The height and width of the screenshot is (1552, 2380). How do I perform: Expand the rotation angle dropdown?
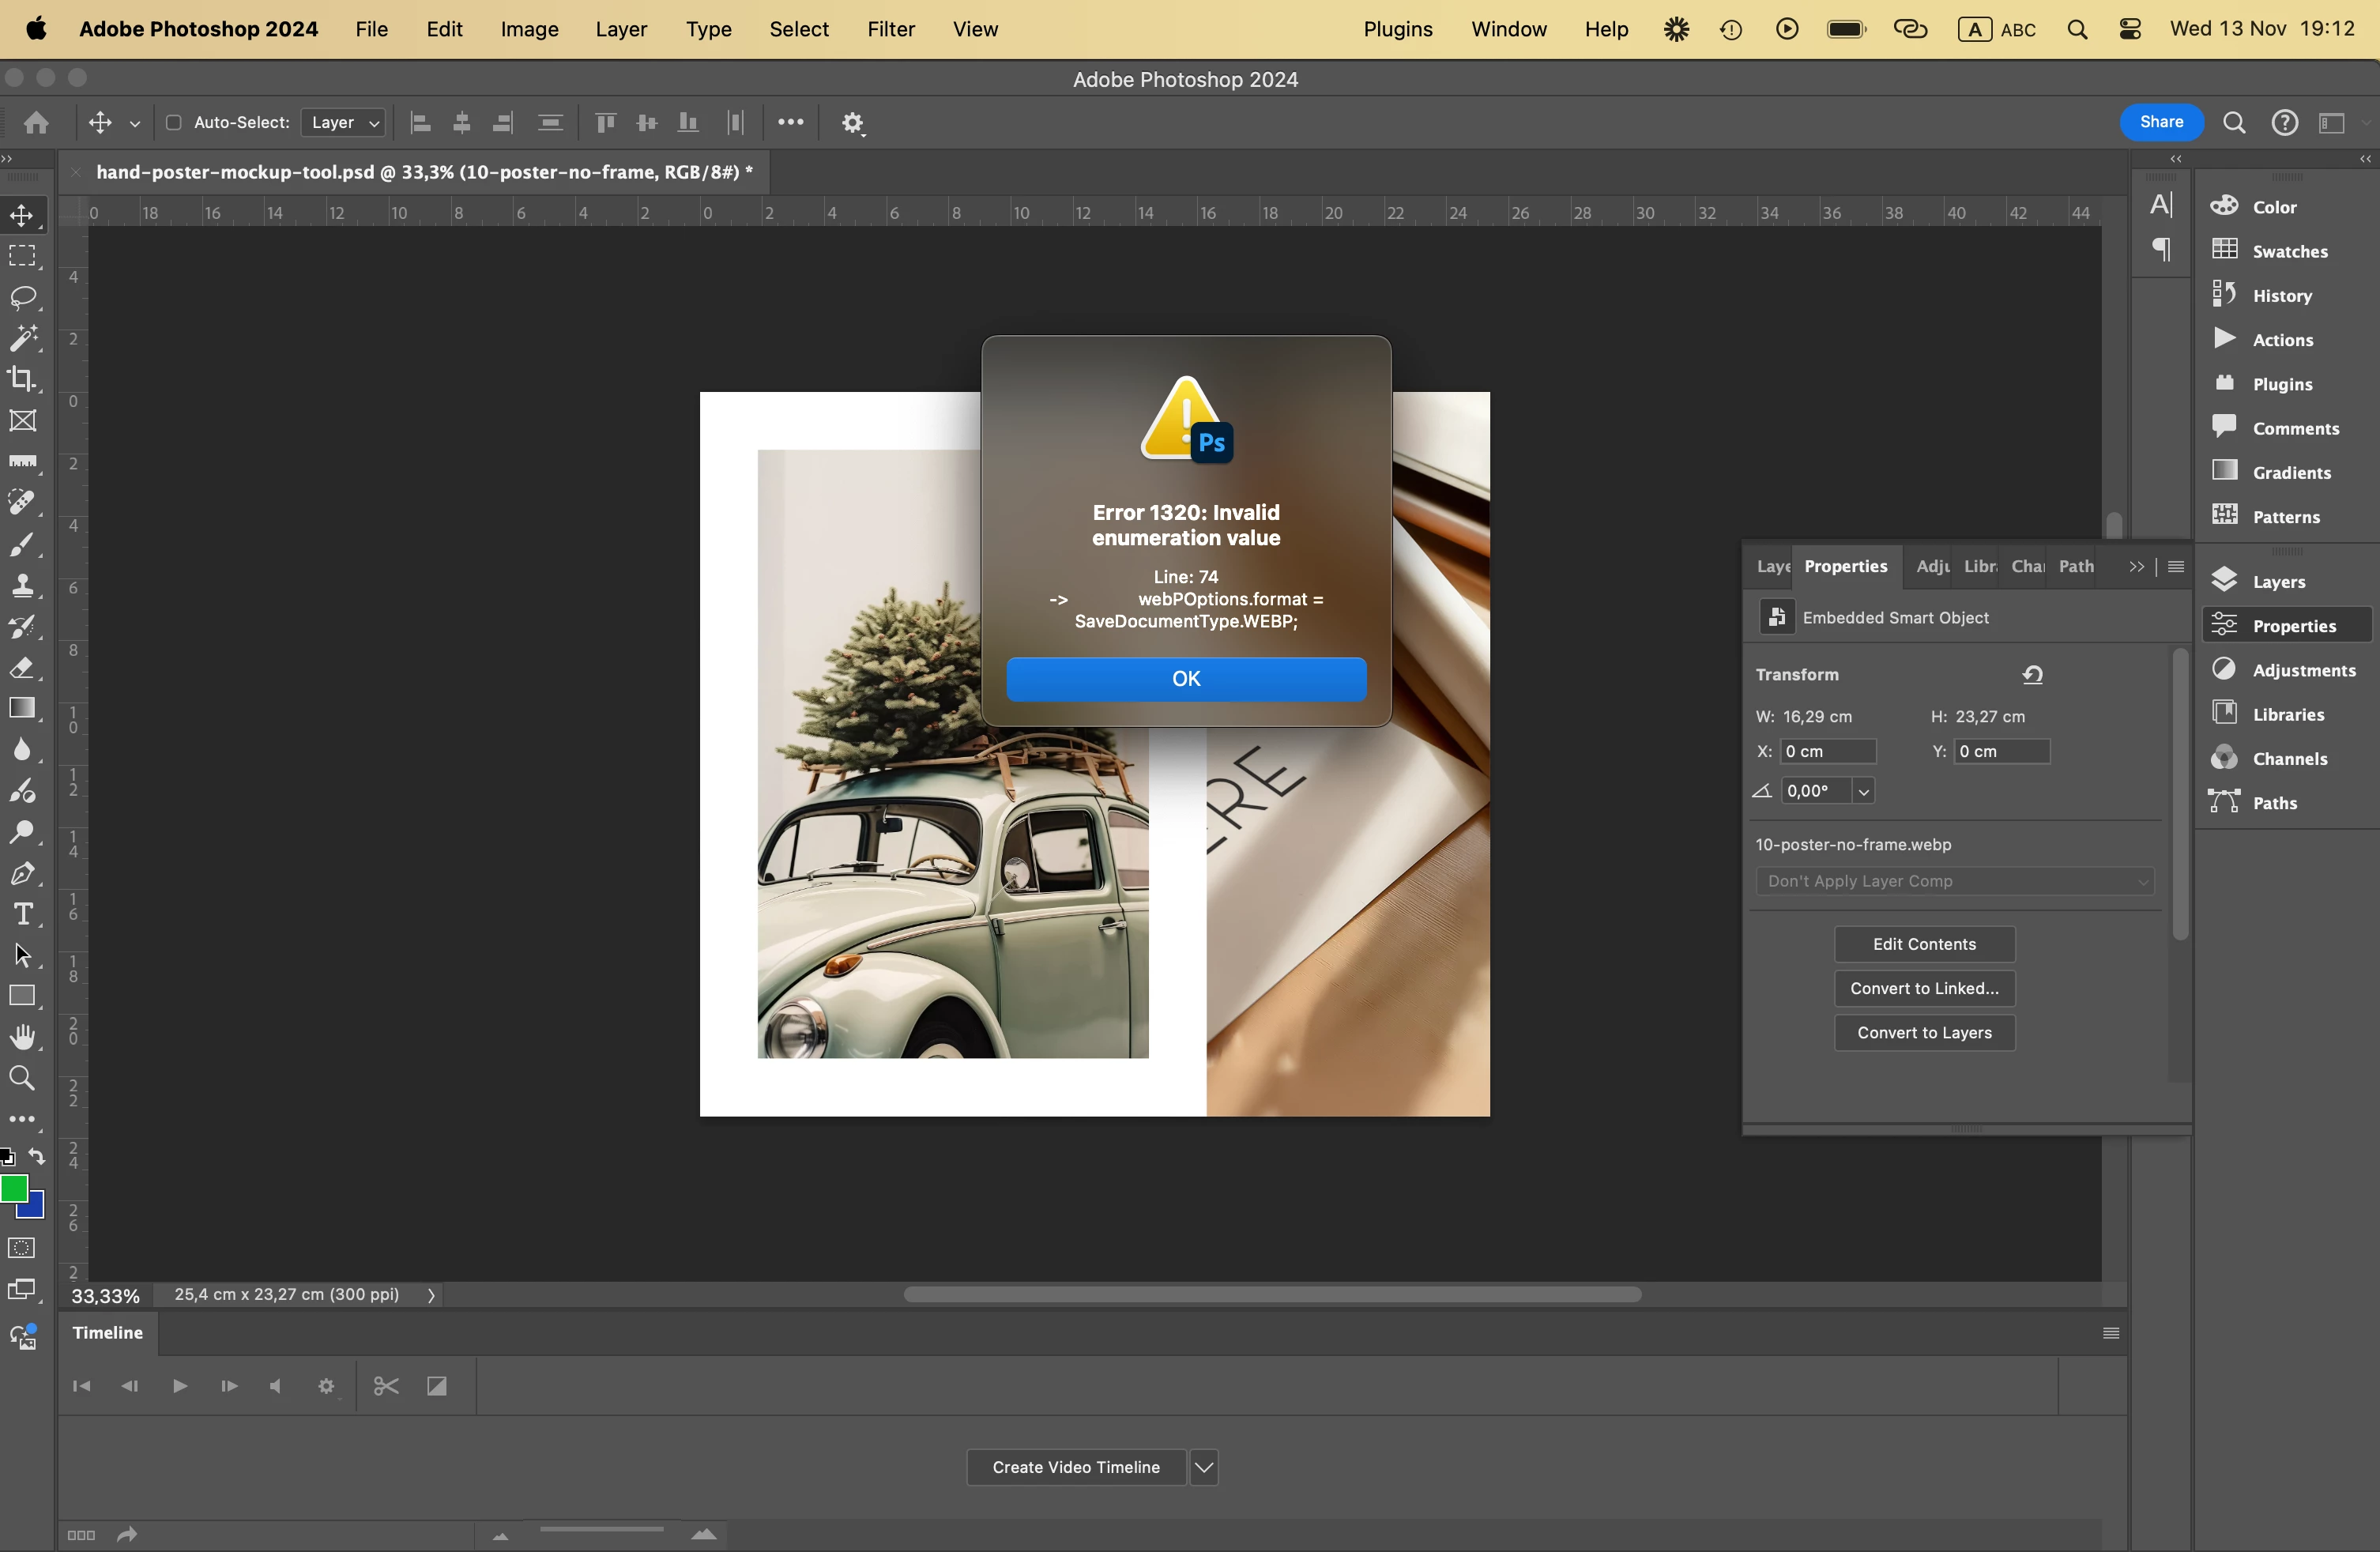click(x=1864, y=792)
